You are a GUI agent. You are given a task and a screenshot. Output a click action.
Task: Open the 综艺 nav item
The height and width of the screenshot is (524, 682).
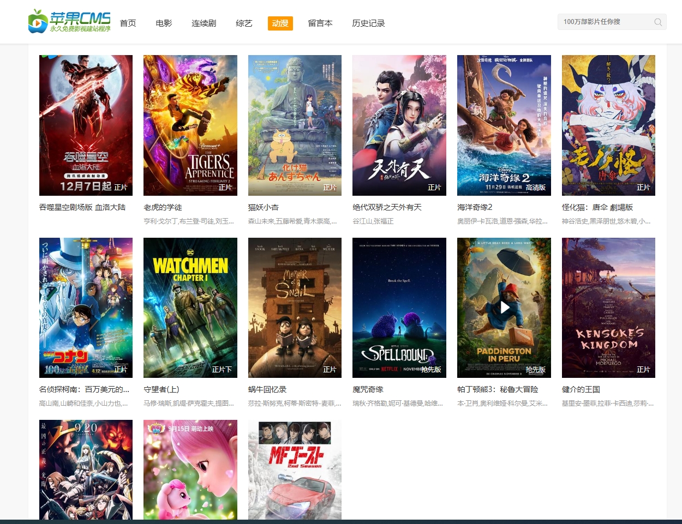pyautogui.click(x=244, y=23)
